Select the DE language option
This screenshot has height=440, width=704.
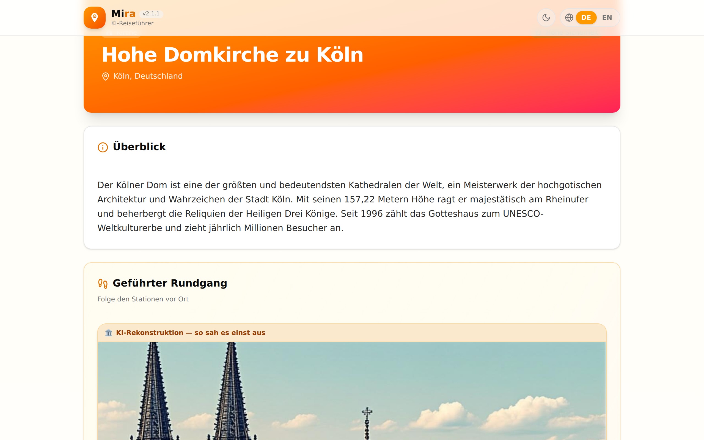point(586,17)
